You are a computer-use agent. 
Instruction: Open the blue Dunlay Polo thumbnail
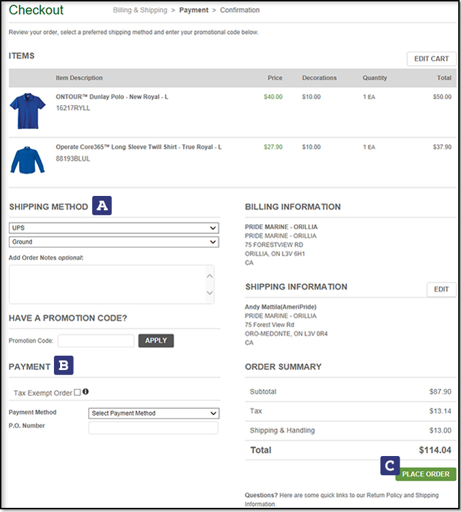pyautogui.click(x=27, y=111)
